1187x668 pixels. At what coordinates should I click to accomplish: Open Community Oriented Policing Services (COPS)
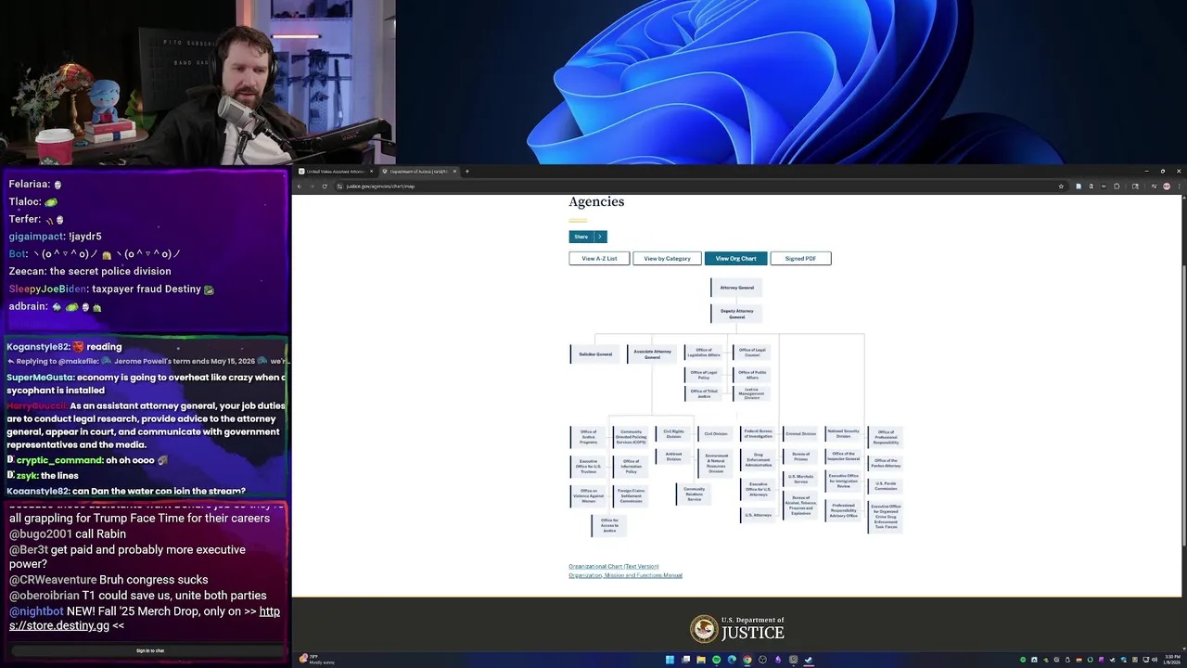coord(632,437)
